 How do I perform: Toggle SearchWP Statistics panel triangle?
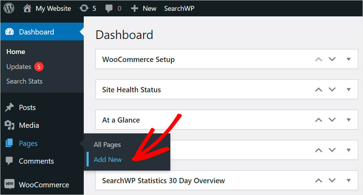pos(348,181)
